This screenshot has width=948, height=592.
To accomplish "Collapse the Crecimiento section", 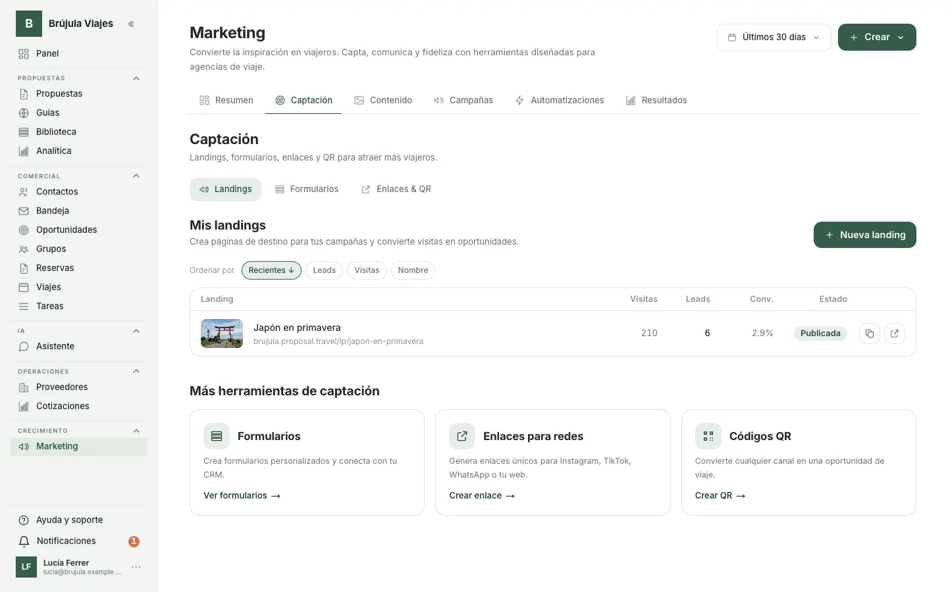I will coord(136,431).
